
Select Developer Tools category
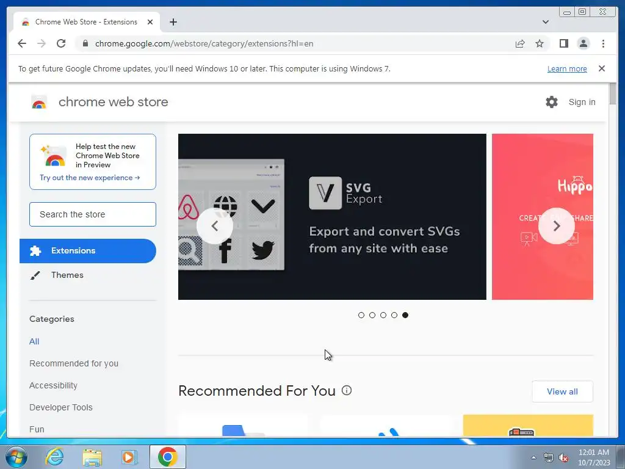click(x=61, y=407)
